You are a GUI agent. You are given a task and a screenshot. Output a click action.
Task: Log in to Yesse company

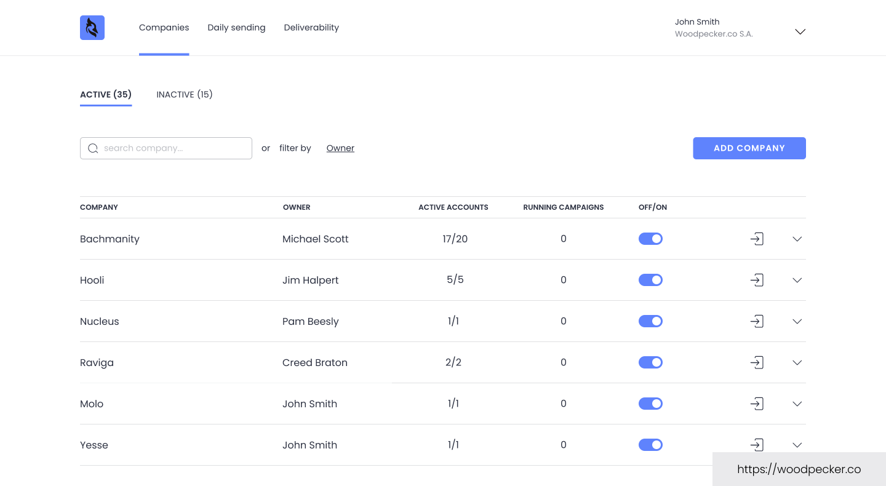[x=757, y=445]
